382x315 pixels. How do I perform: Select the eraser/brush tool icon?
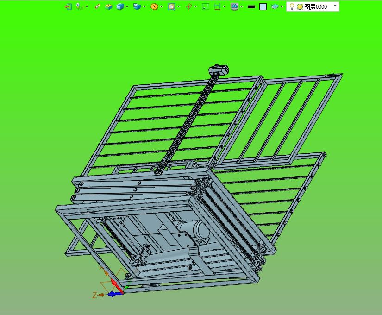pyautogui.click(x=97, y=6)
